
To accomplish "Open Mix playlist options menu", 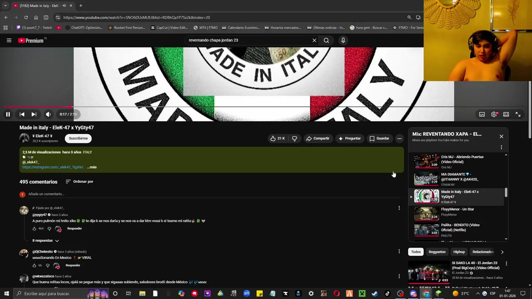I will [501, 147].
